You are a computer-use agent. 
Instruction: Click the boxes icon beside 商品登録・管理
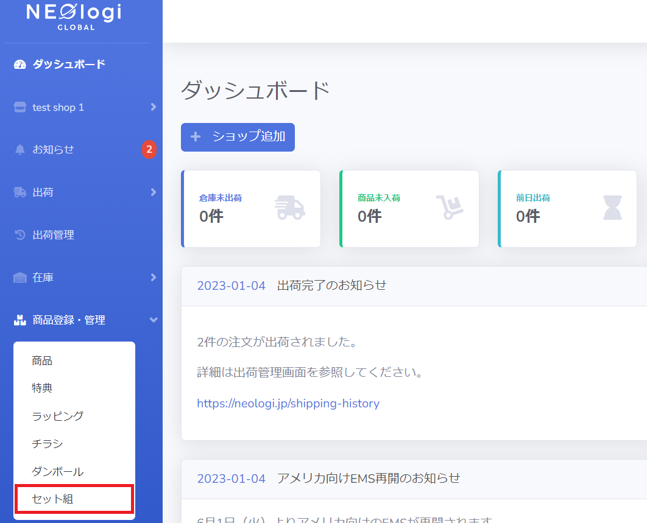tap(20, 320)
